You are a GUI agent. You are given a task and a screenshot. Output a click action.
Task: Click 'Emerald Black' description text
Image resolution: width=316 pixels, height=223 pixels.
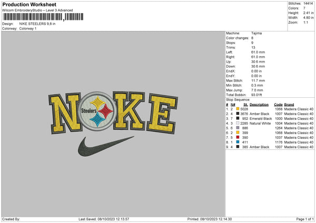pos(261,118)
